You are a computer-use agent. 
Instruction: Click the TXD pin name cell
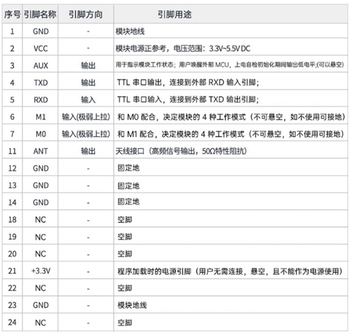click(40, 82)
